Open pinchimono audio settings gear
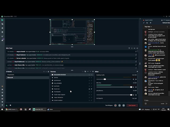170x127 pixels. [x=136, y=95]
